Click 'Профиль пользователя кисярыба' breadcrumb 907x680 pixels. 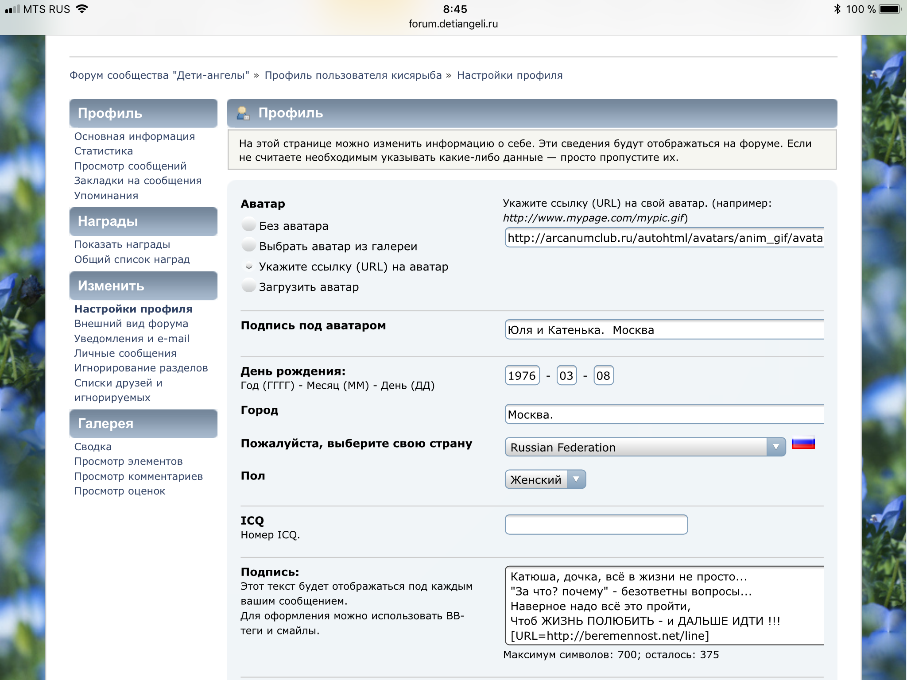click(353, 75)
